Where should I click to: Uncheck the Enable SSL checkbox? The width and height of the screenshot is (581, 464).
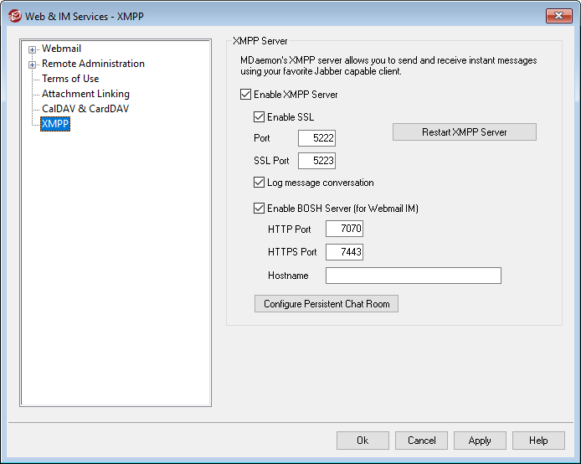click(259, 117)
